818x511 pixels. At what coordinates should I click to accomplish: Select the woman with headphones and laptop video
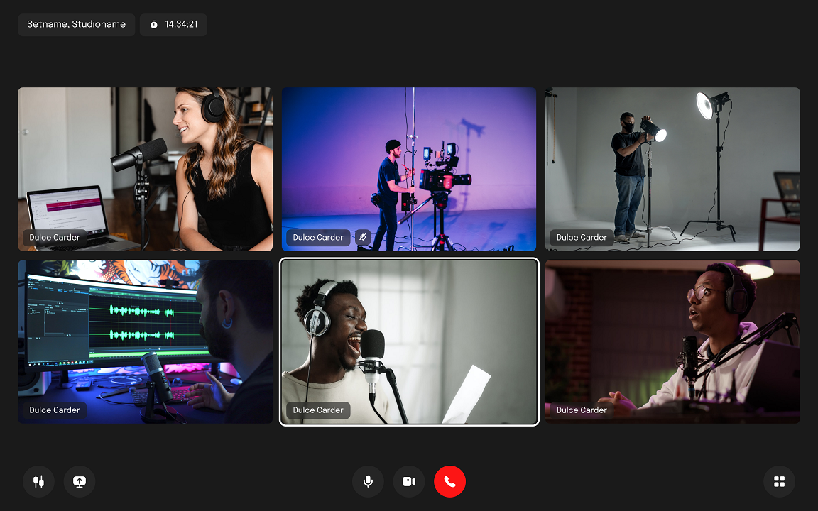point(146,169)
